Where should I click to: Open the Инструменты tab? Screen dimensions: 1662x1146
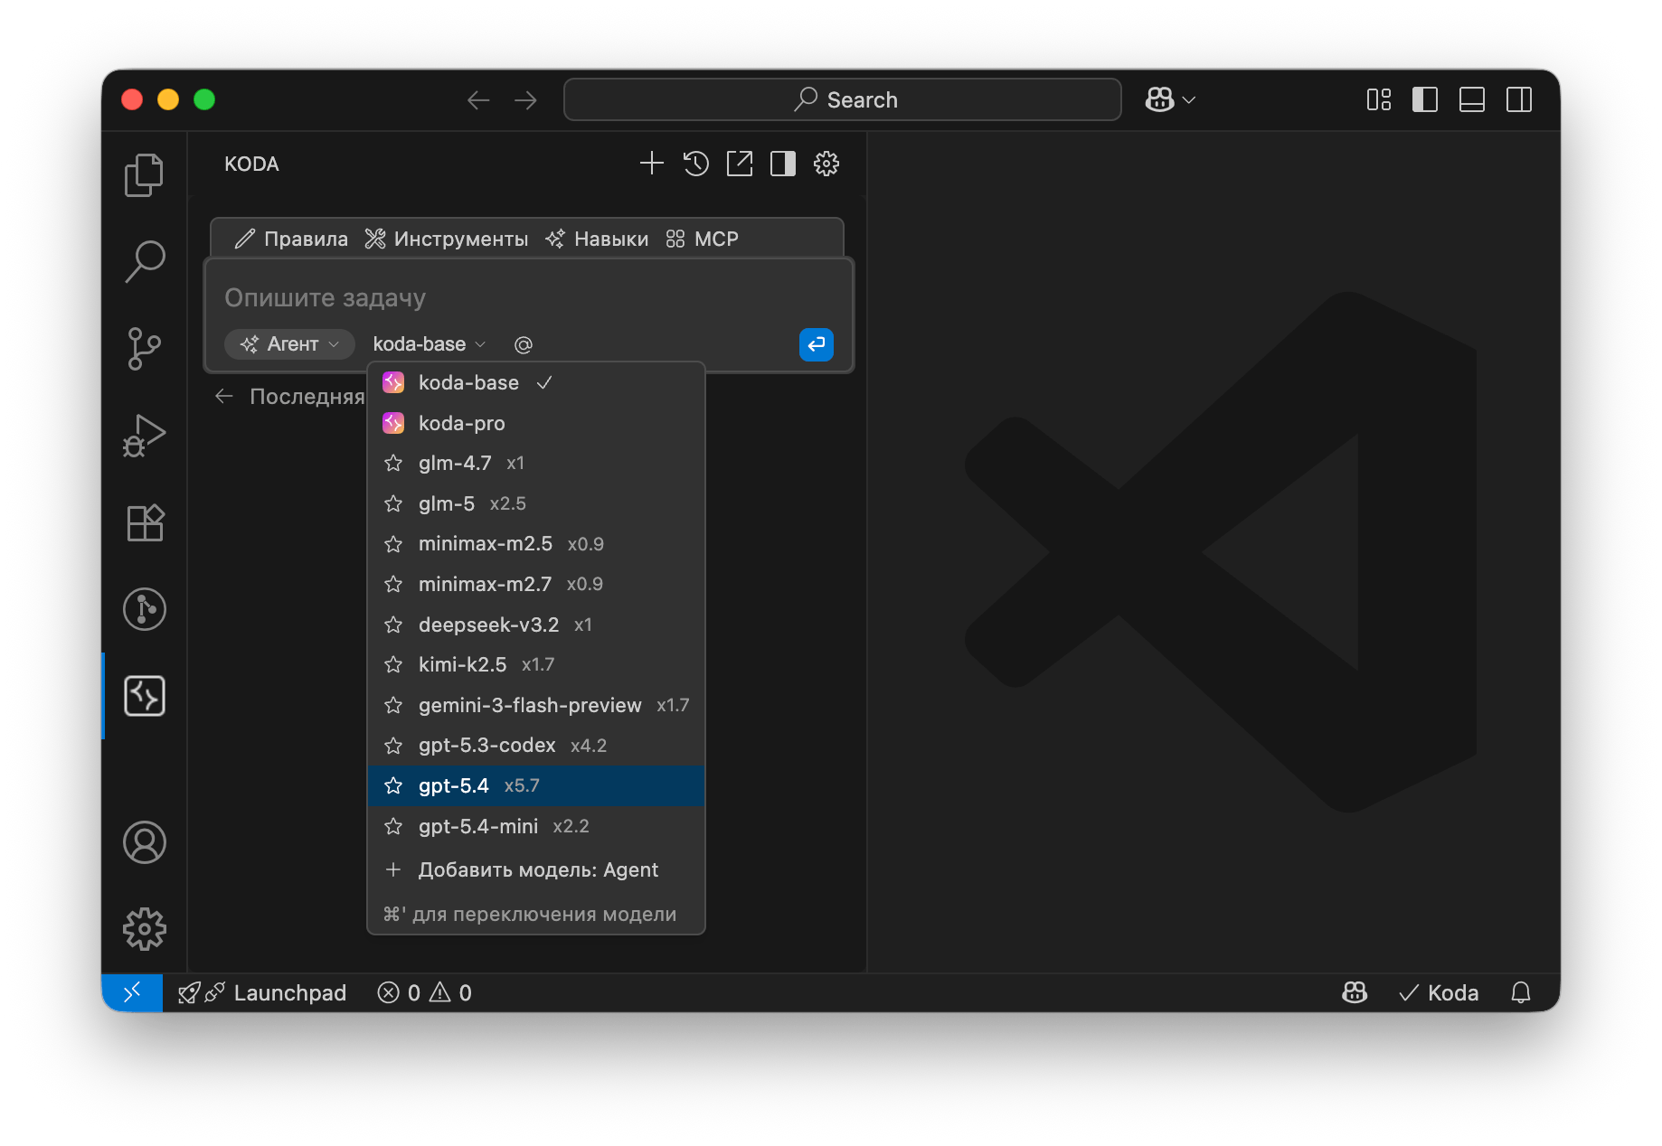447,239
